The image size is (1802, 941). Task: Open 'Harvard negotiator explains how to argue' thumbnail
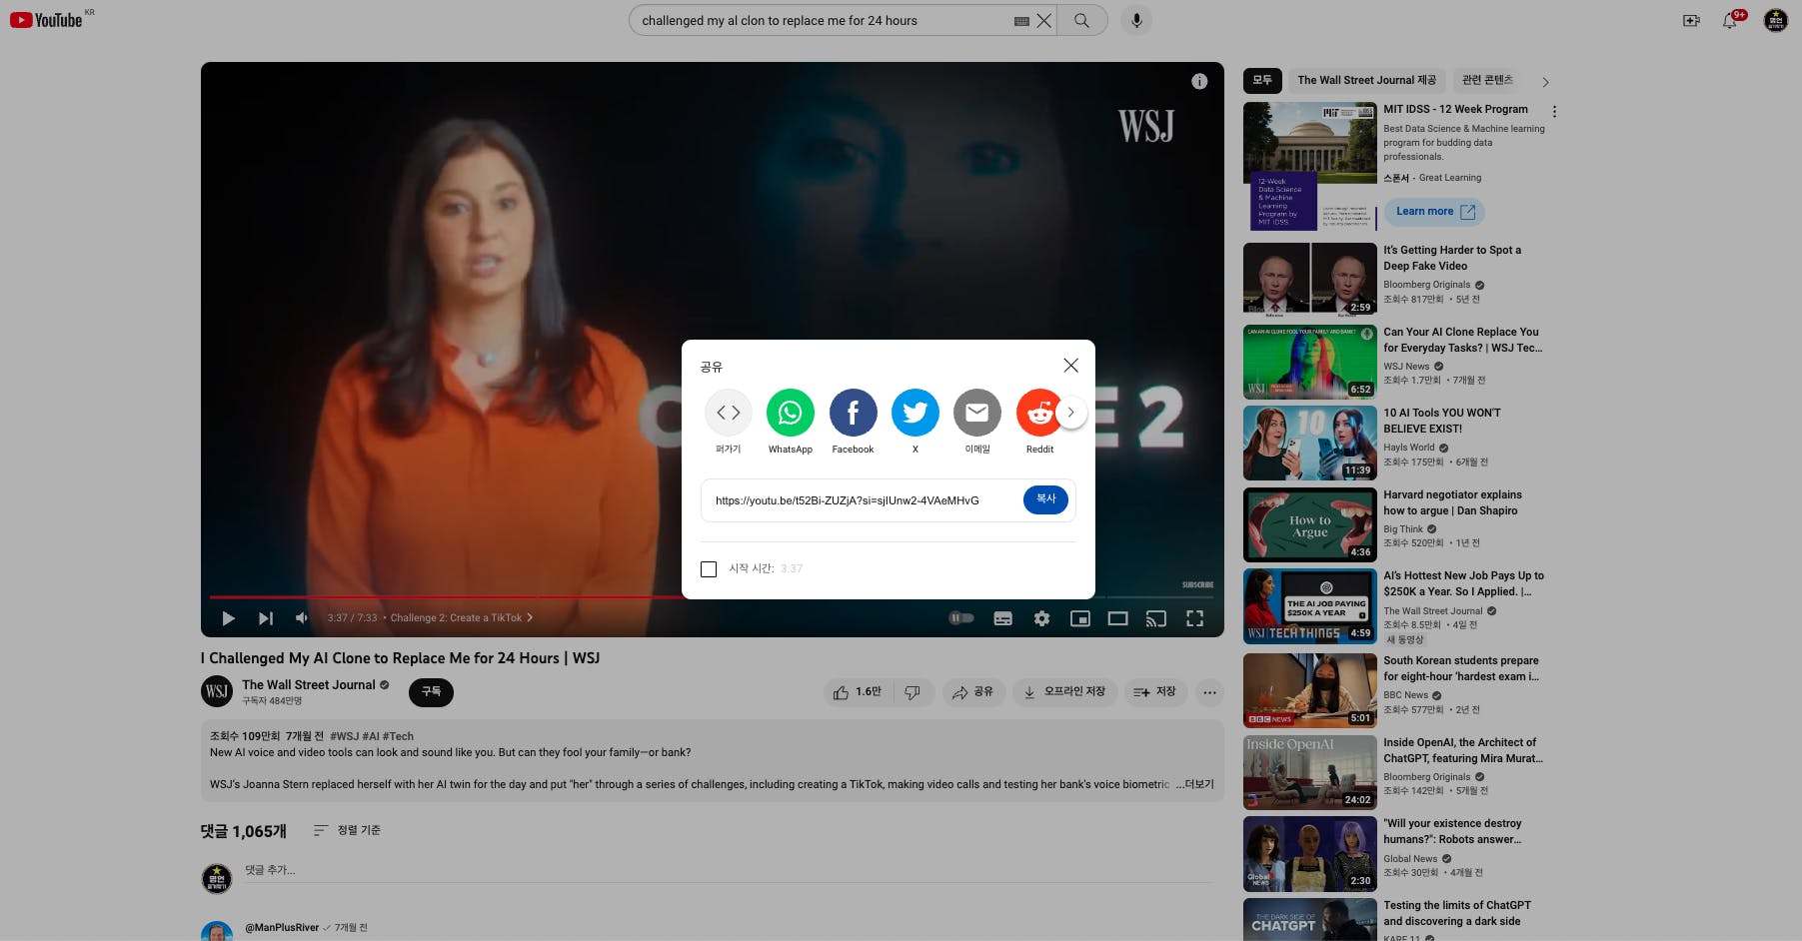click(1310, 524)
